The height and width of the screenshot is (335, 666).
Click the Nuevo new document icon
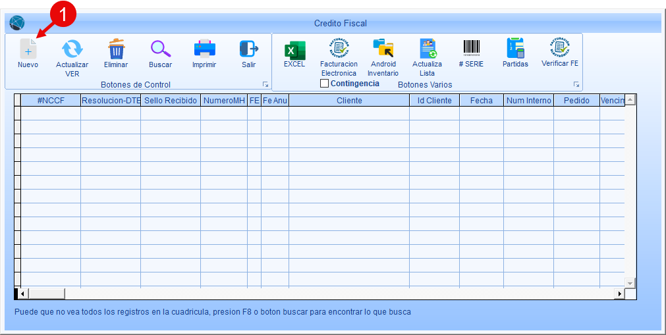click(28, 49)
